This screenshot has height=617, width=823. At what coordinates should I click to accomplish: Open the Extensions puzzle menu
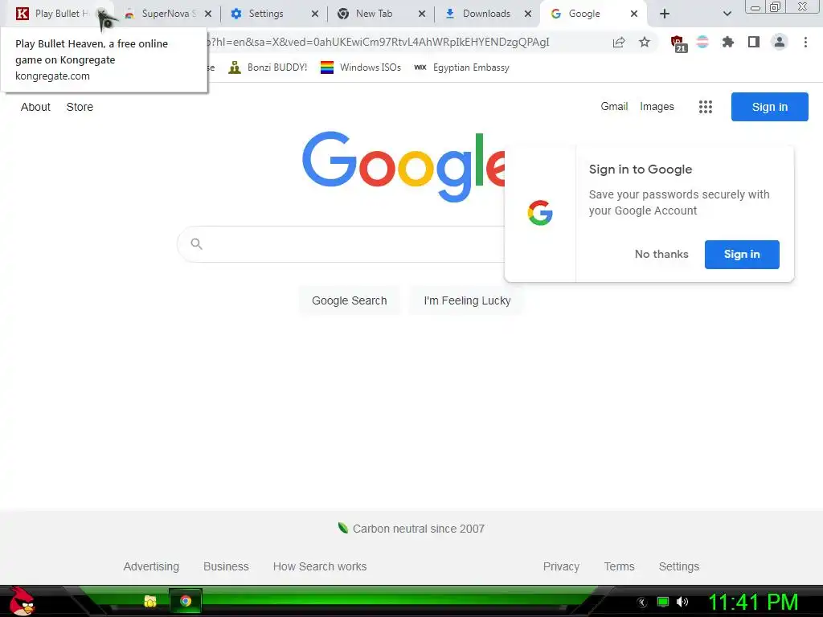[727, 42]
